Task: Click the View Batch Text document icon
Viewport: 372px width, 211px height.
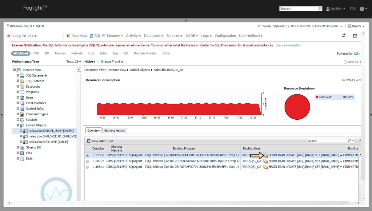Action: pyautogui.click(x=89, y=141)
